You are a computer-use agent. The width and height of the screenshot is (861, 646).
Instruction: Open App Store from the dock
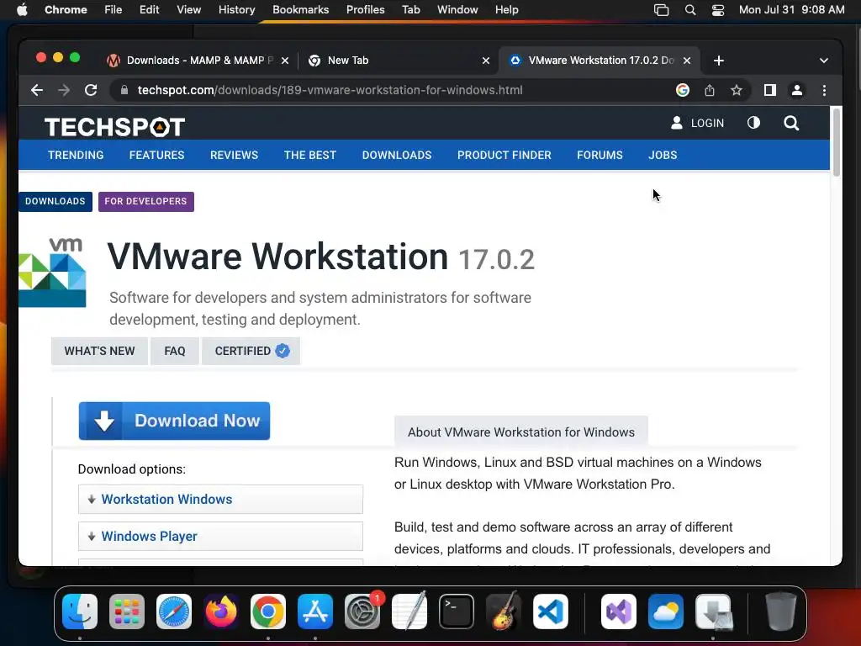click(315, 611)
